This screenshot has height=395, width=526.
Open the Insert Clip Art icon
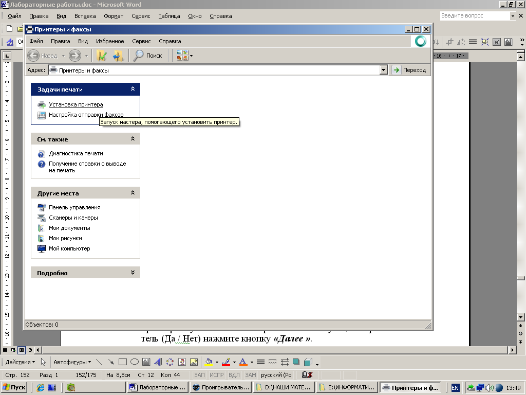pos(182,362)
